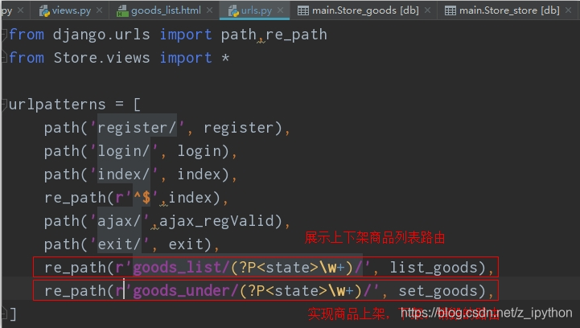Viewport: 580px width, 328px height.
Task: Select the urls.py tab
Action: 257,10
